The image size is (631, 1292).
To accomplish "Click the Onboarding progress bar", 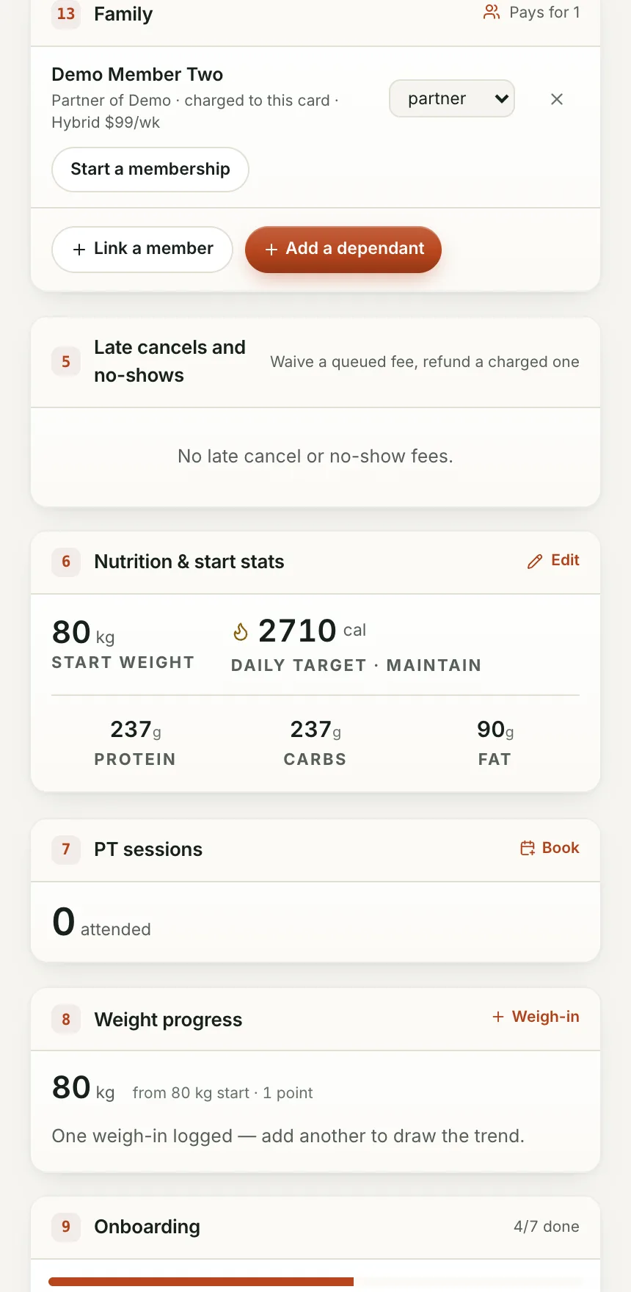I will click(315, 1282).
